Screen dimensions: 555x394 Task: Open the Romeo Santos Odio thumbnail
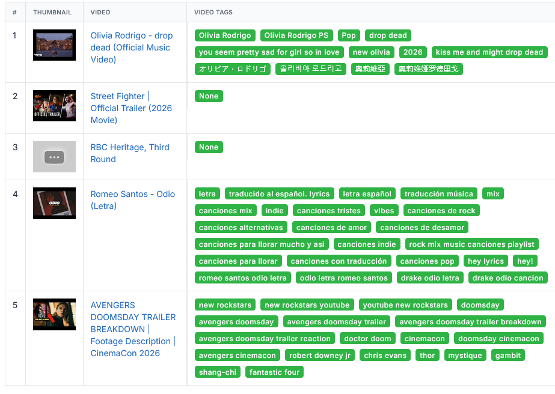click(x=54, y=203)
